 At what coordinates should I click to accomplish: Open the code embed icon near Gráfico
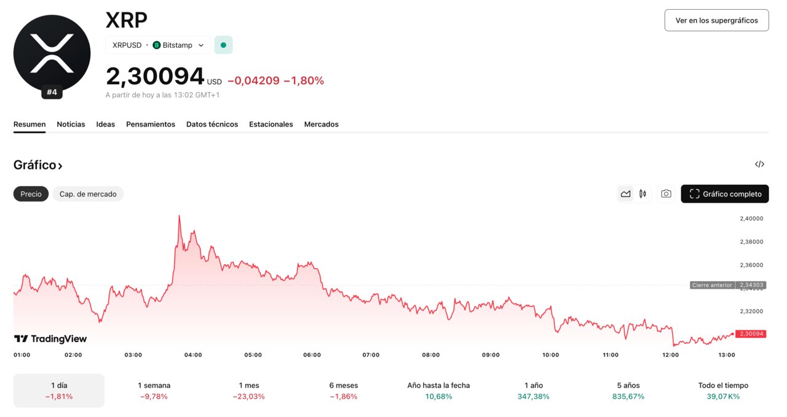coord(760,164)
